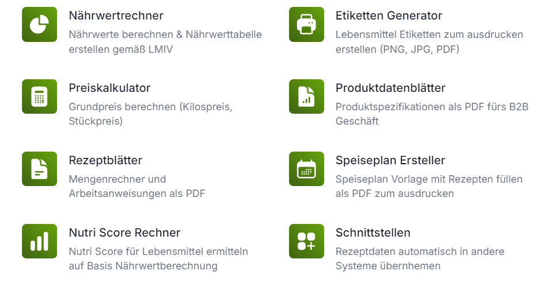Open the Nährwertrechner heading link
This screenshot has width=548, height=290.
pos(116,16)
